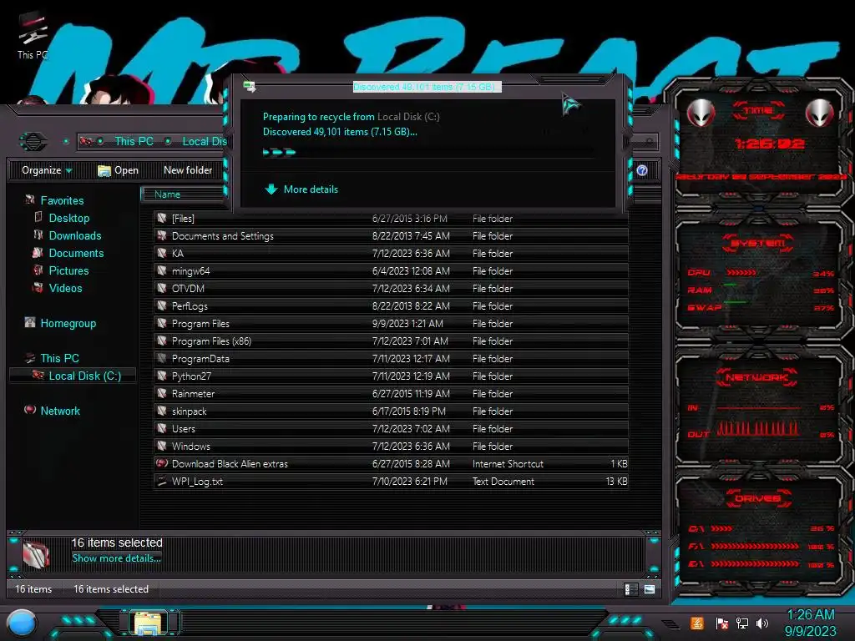855x641 pixels.
Task: Switch to details view layout icon
Action: [x=631, y=589]
